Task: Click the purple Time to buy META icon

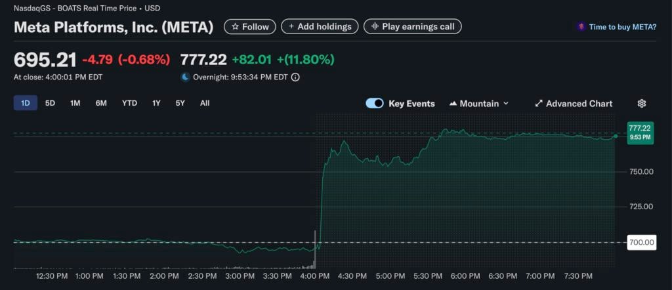Action: tap(581, 26)
